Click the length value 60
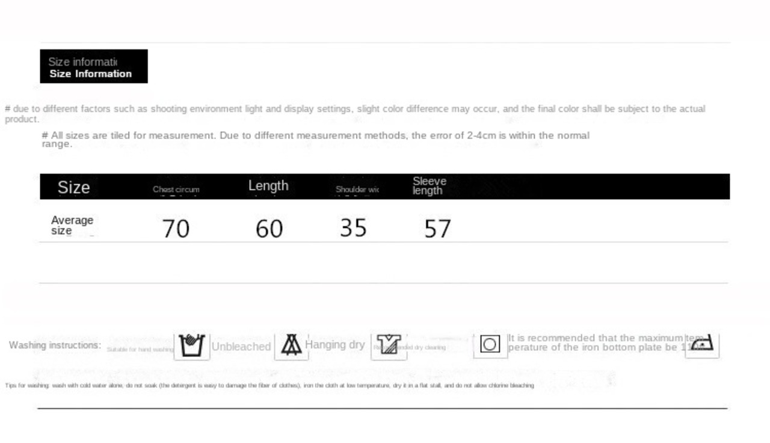This screenshot has height=443, width=770. point(269,229)
